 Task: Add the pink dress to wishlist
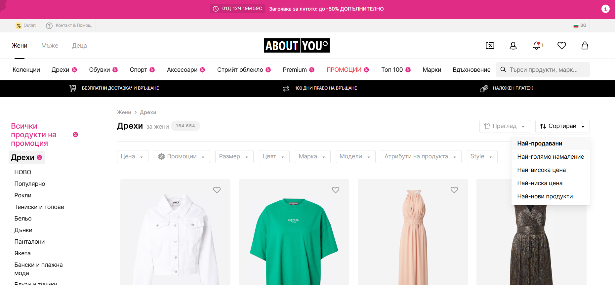tap(454, 190)
